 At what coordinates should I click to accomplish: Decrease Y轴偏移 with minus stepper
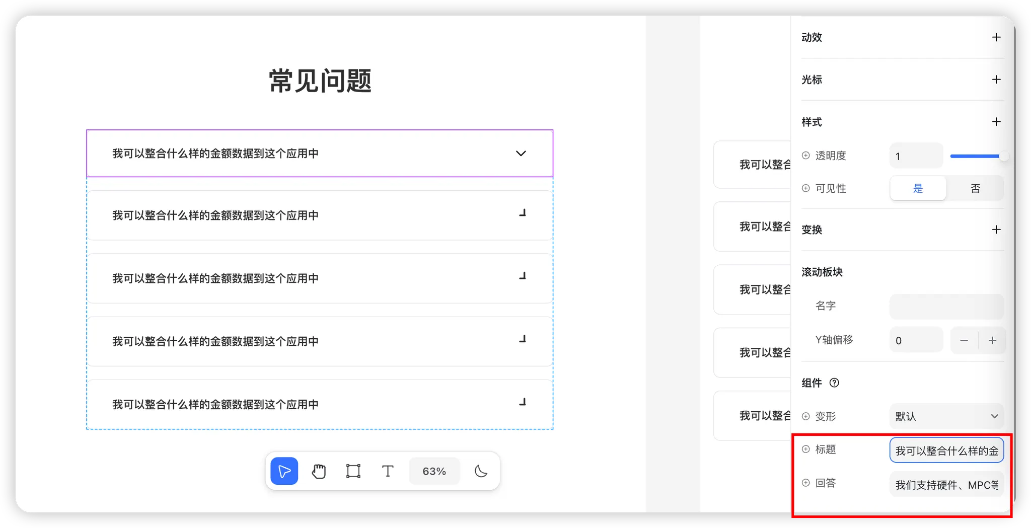point(964,340)
